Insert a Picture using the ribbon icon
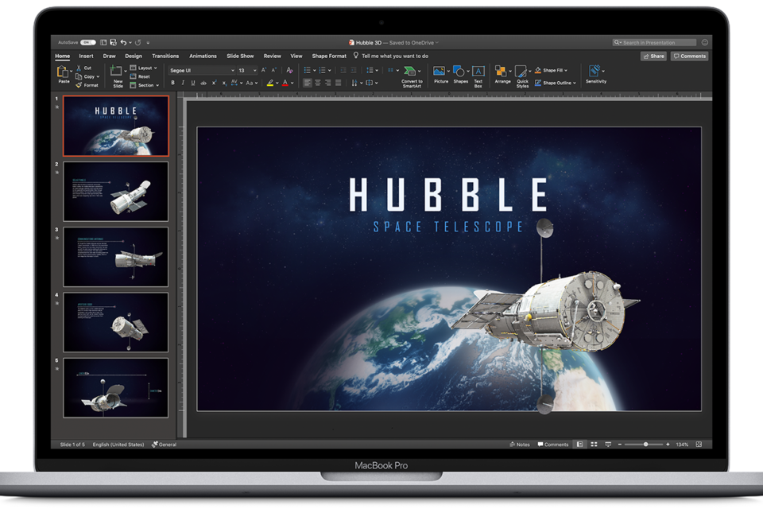The image size is (763, 509). (x=441, y=72)
